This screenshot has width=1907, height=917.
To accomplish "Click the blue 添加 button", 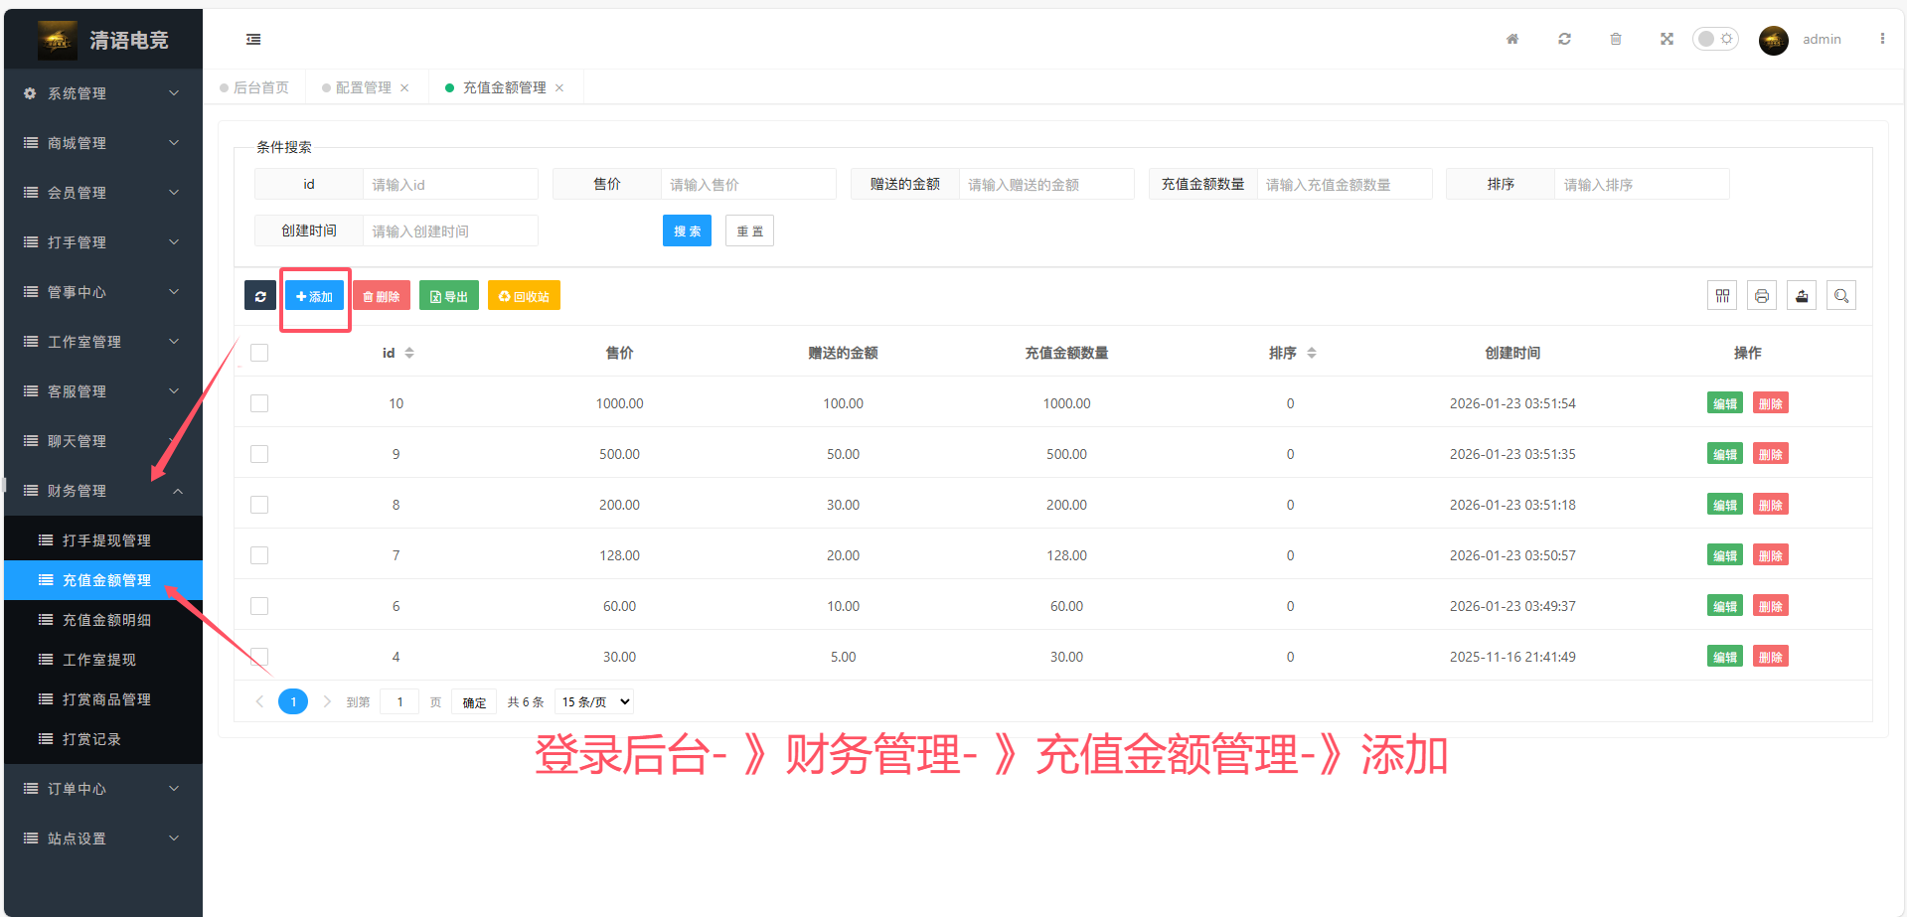I will pyautogui.click(x=314, y=296).
